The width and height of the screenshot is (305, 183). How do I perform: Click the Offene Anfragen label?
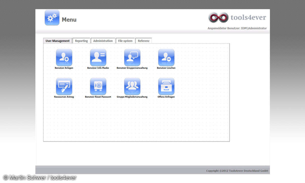point(166,97)
